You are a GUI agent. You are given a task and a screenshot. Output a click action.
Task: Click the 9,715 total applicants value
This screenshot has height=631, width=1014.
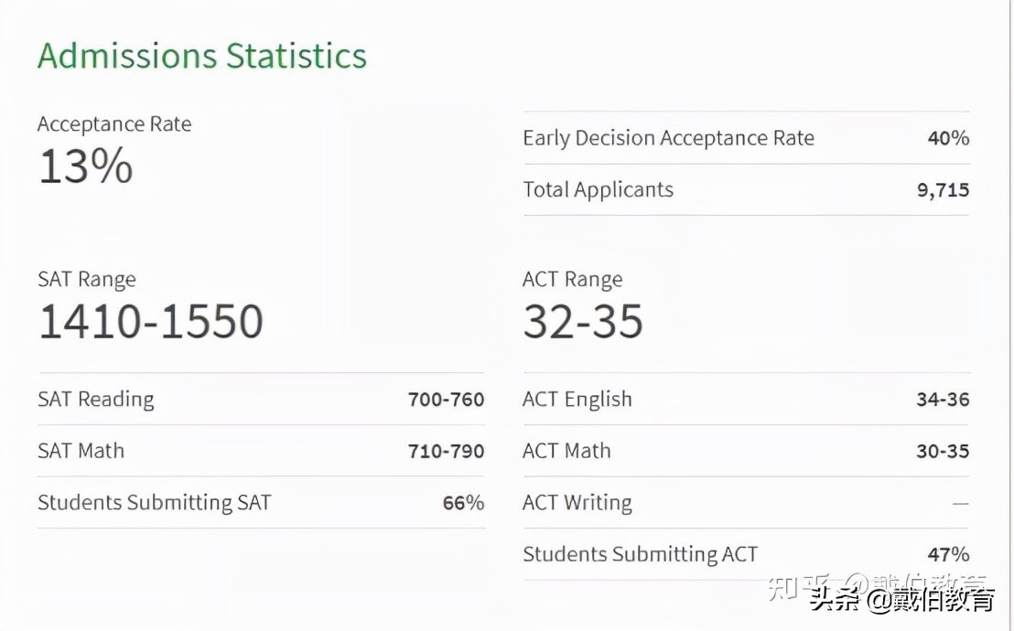943,190
